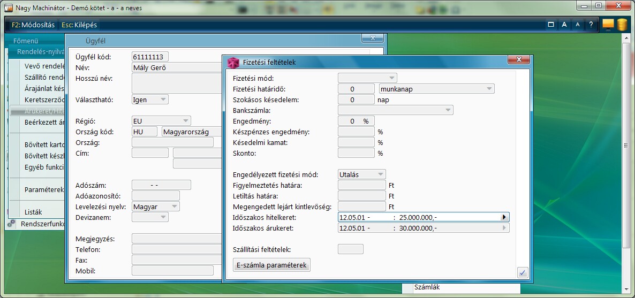Screen dimensions: 635x298
Task: Close the Fizetési feltételek dialog
Action: pos(519,59)
